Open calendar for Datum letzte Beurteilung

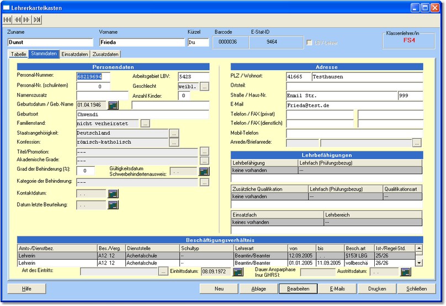tap(113, 205)
